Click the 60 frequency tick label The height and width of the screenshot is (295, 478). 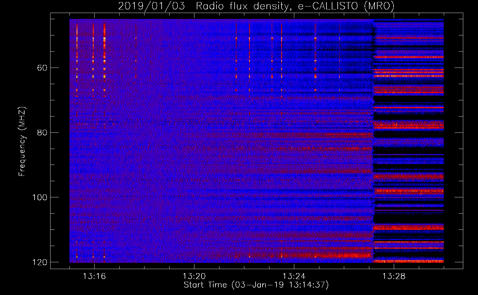tap(42, 68)
